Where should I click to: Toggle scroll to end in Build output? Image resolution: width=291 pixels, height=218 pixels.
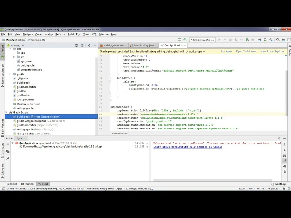click(285, 161)
